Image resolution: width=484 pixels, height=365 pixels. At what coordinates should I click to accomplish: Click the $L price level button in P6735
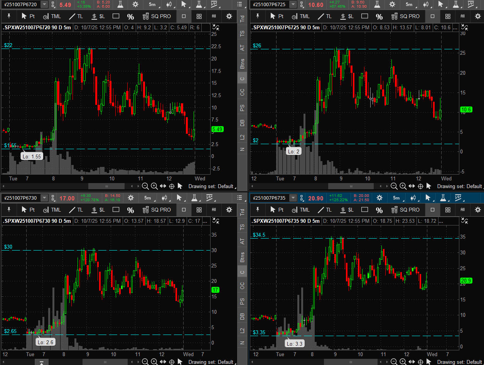[347, 210]
